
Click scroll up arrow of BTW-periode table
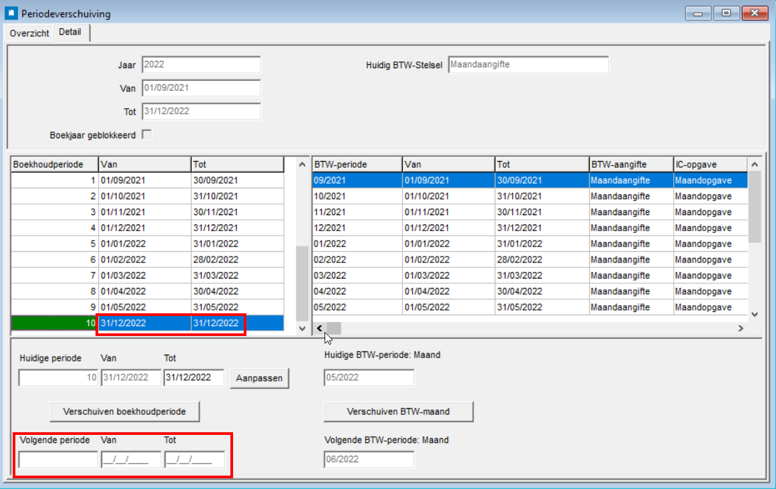pos(755,164)
